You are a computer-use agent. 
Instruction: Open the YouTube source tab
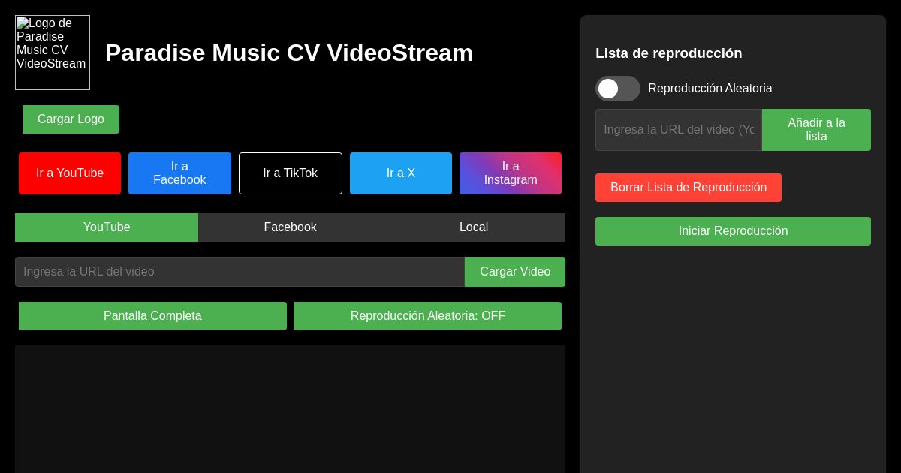(107, 227)
